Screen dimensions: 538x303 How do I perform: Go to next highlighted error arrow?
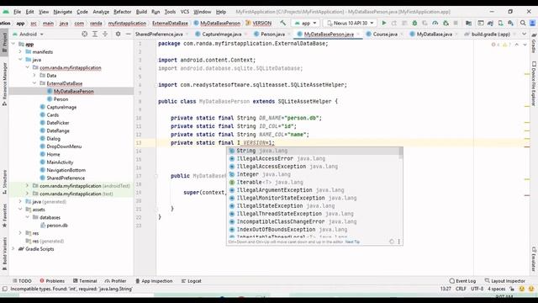[x=525, y=45]
